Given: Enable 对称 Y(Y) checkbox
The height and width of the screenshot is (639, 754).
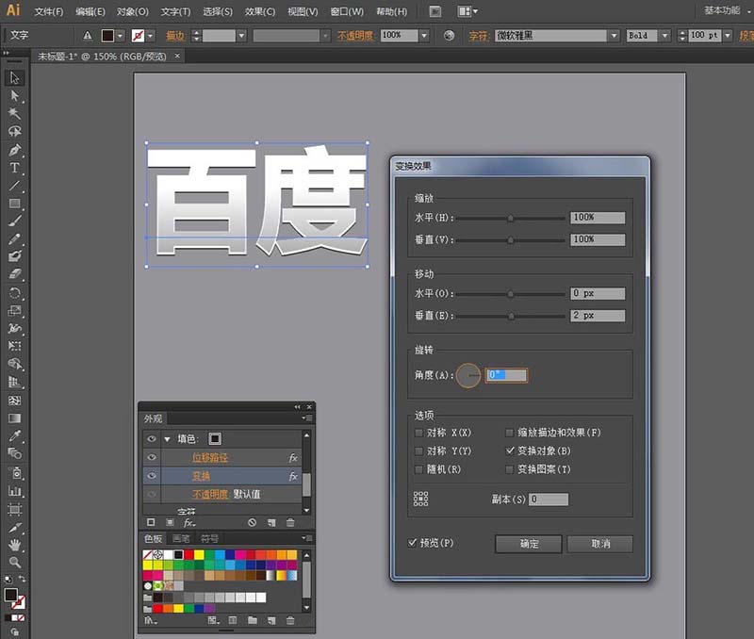Looking at the screenshot, I should pos(418,451).
